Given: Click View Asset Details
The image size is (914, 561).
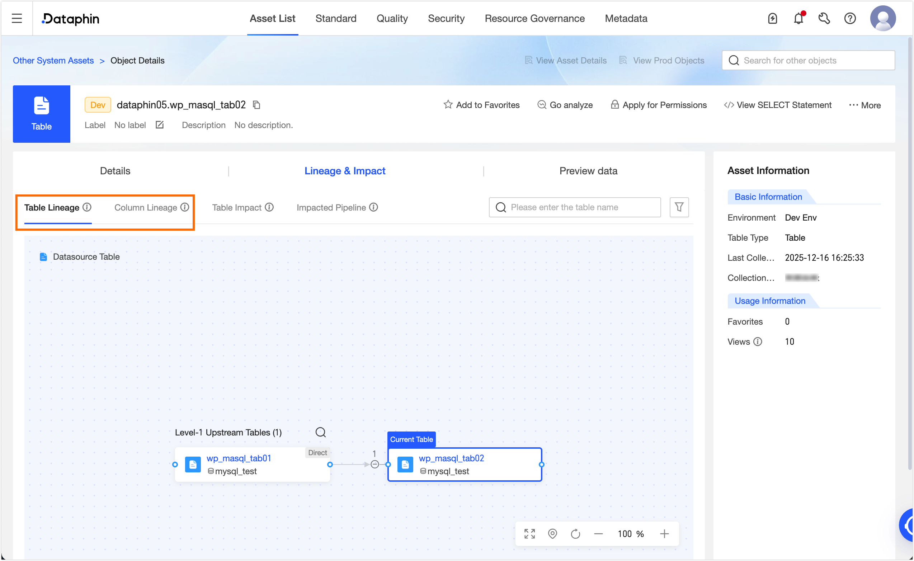Looking at the screenshot, I should (566, 61).
